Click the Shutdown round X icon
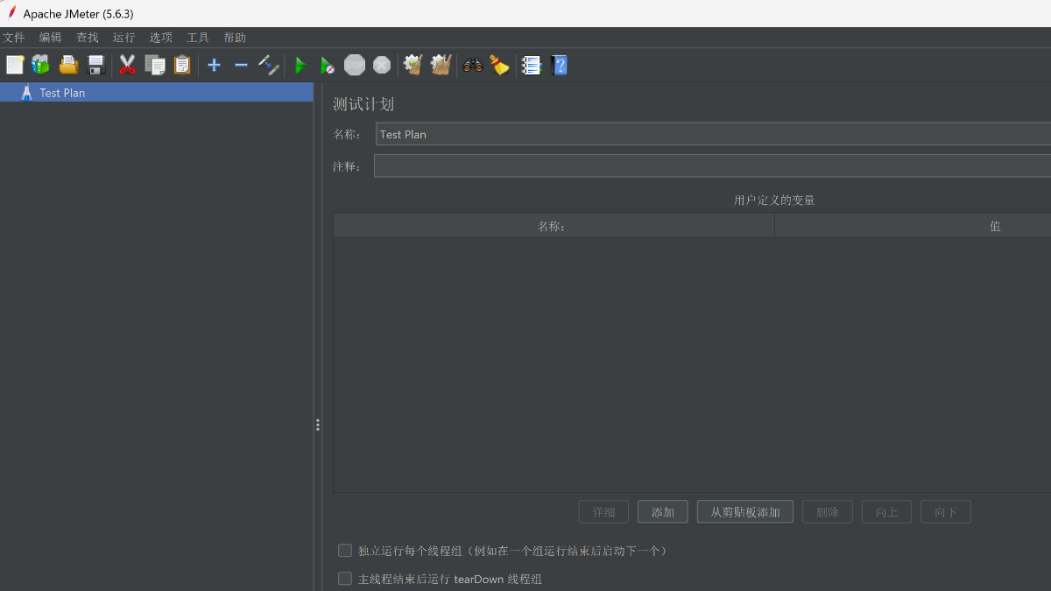Image resolution: width=1051 pixels, height=591 pixels. (382, 65)
